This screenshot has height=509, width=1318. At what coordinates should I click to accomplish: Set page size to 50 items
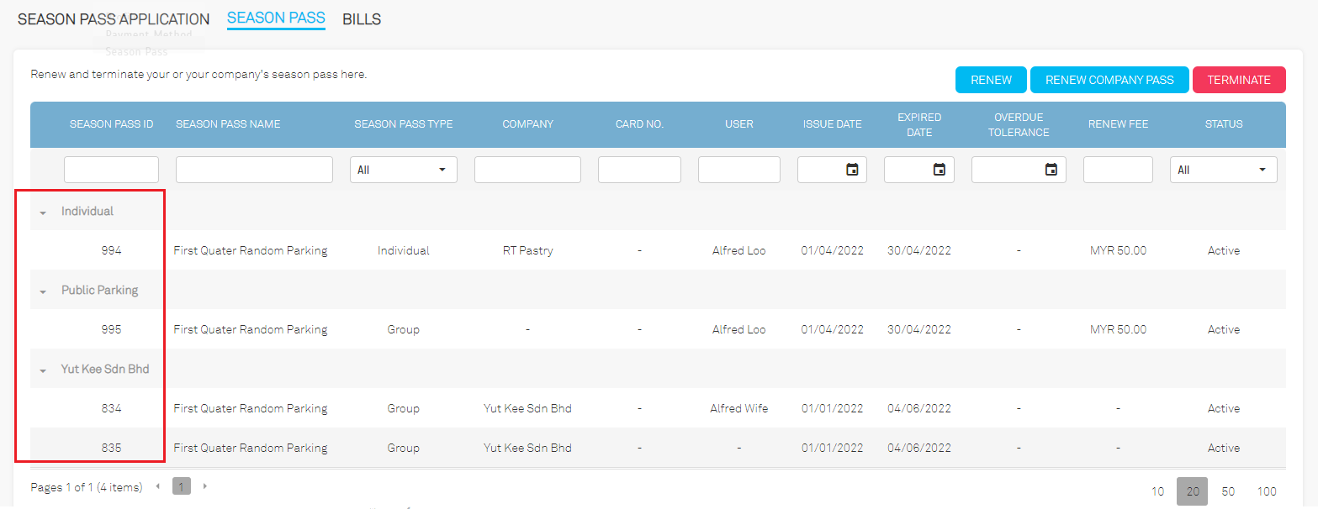pyautogui.click(x=1228, y=491)
